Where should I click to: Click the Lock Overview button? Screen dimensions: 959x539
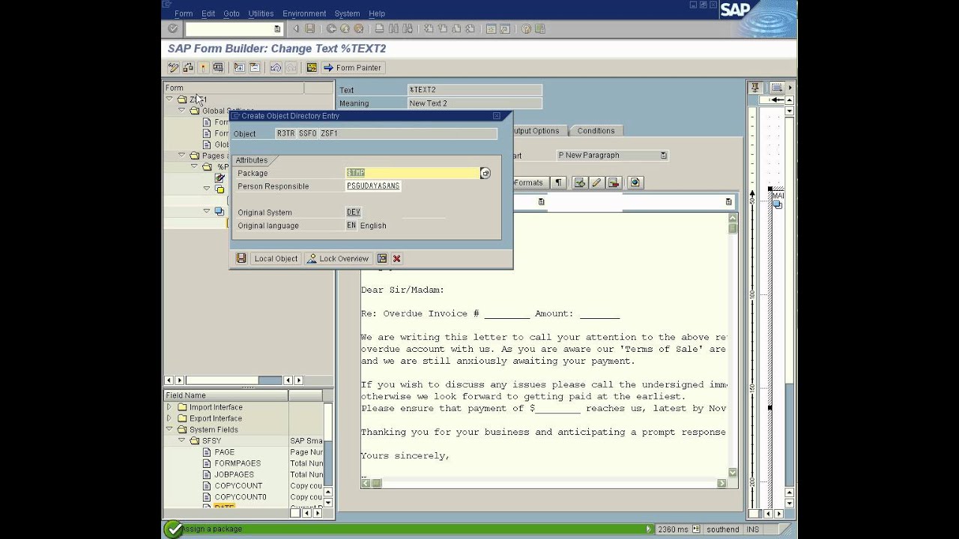click(x=338, y=258)
